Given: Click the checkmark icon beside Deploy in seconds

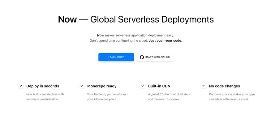Looking at the screenshot, I should coord(21,86).
